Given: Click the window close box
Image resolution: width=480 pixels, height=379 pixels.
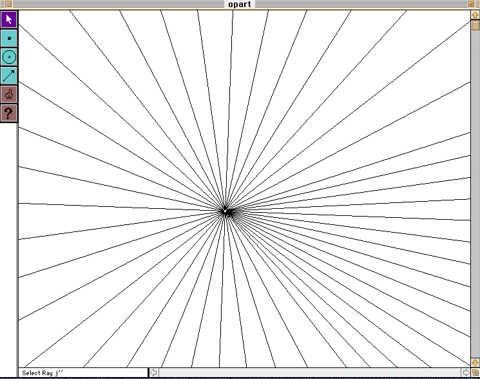Looking at the screenshot, I should coord(8,5).
